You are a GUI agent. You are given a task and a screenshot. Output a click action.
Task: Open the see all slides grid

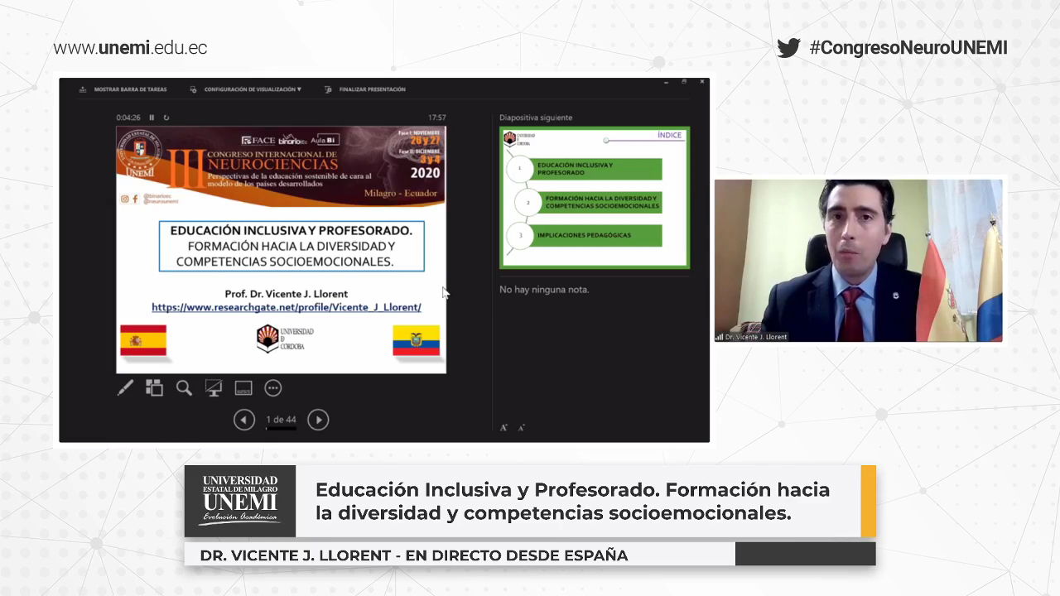click(154, 387)
